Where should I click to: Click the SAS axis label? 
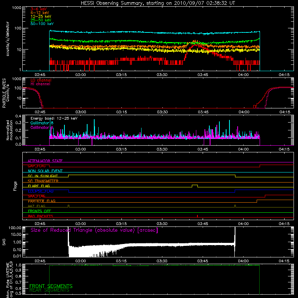(x=4, y=242)
